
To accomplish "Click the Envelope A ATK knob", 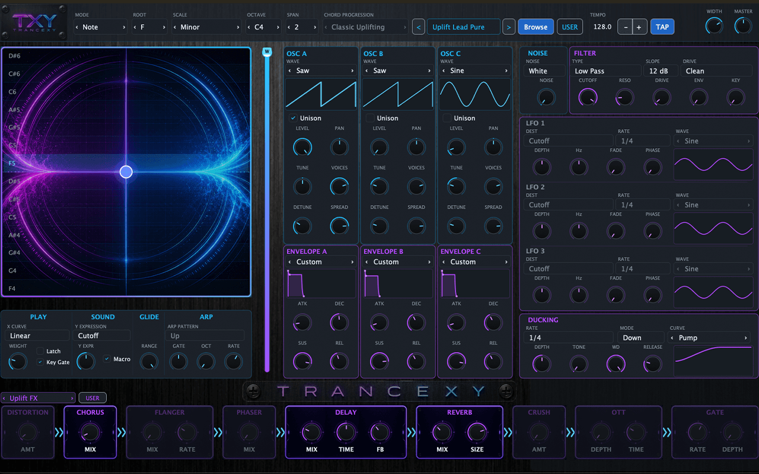I will point(302,322).
